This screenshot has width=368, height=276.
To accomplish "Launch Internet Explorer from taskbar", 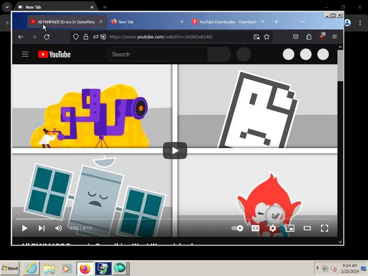I will click(31, 268).
